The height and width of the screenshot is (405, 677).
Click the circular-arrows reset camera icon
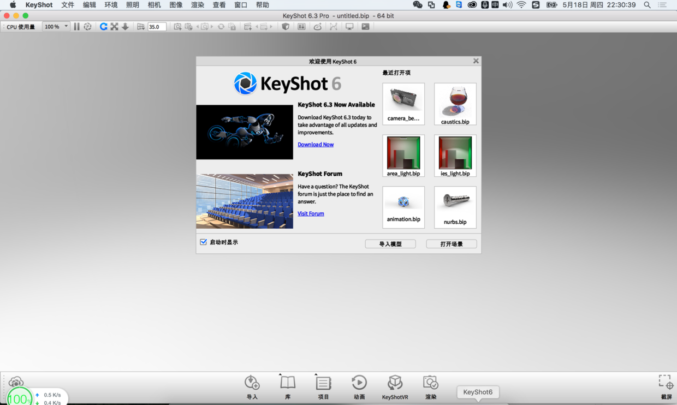click(x=221, y=26)
